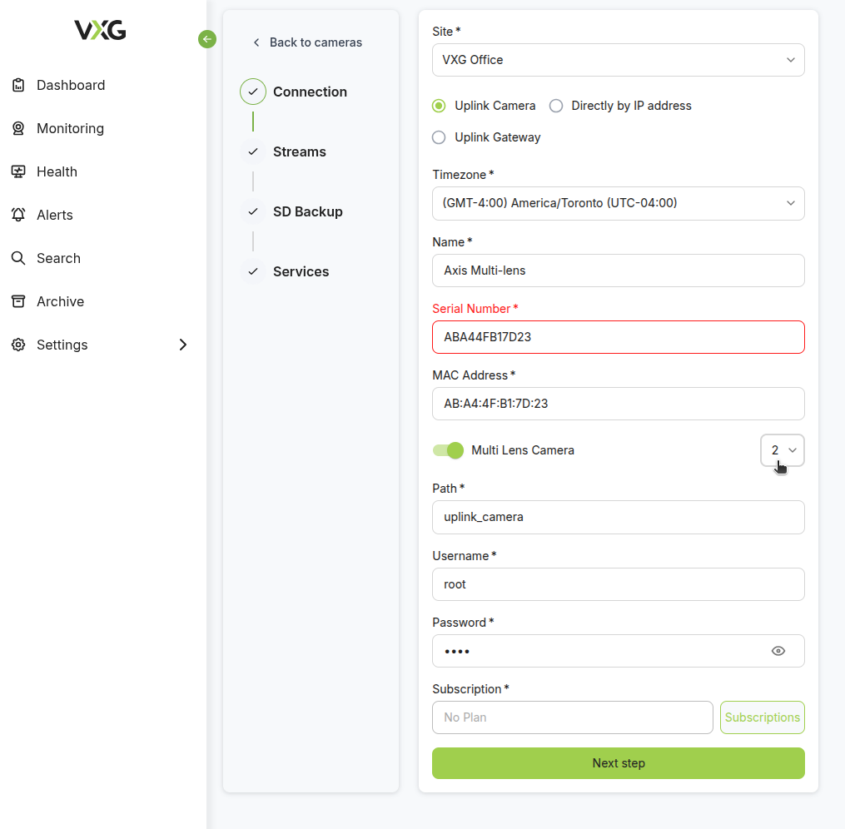The width and height of the screenshot is (845, 829).
Task: Open the lens count dropdown
Action: 783,450
